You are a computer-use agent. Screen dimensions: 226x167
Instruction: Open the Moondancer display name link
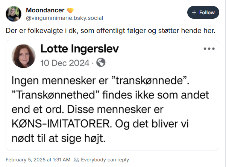click(45, 10)
